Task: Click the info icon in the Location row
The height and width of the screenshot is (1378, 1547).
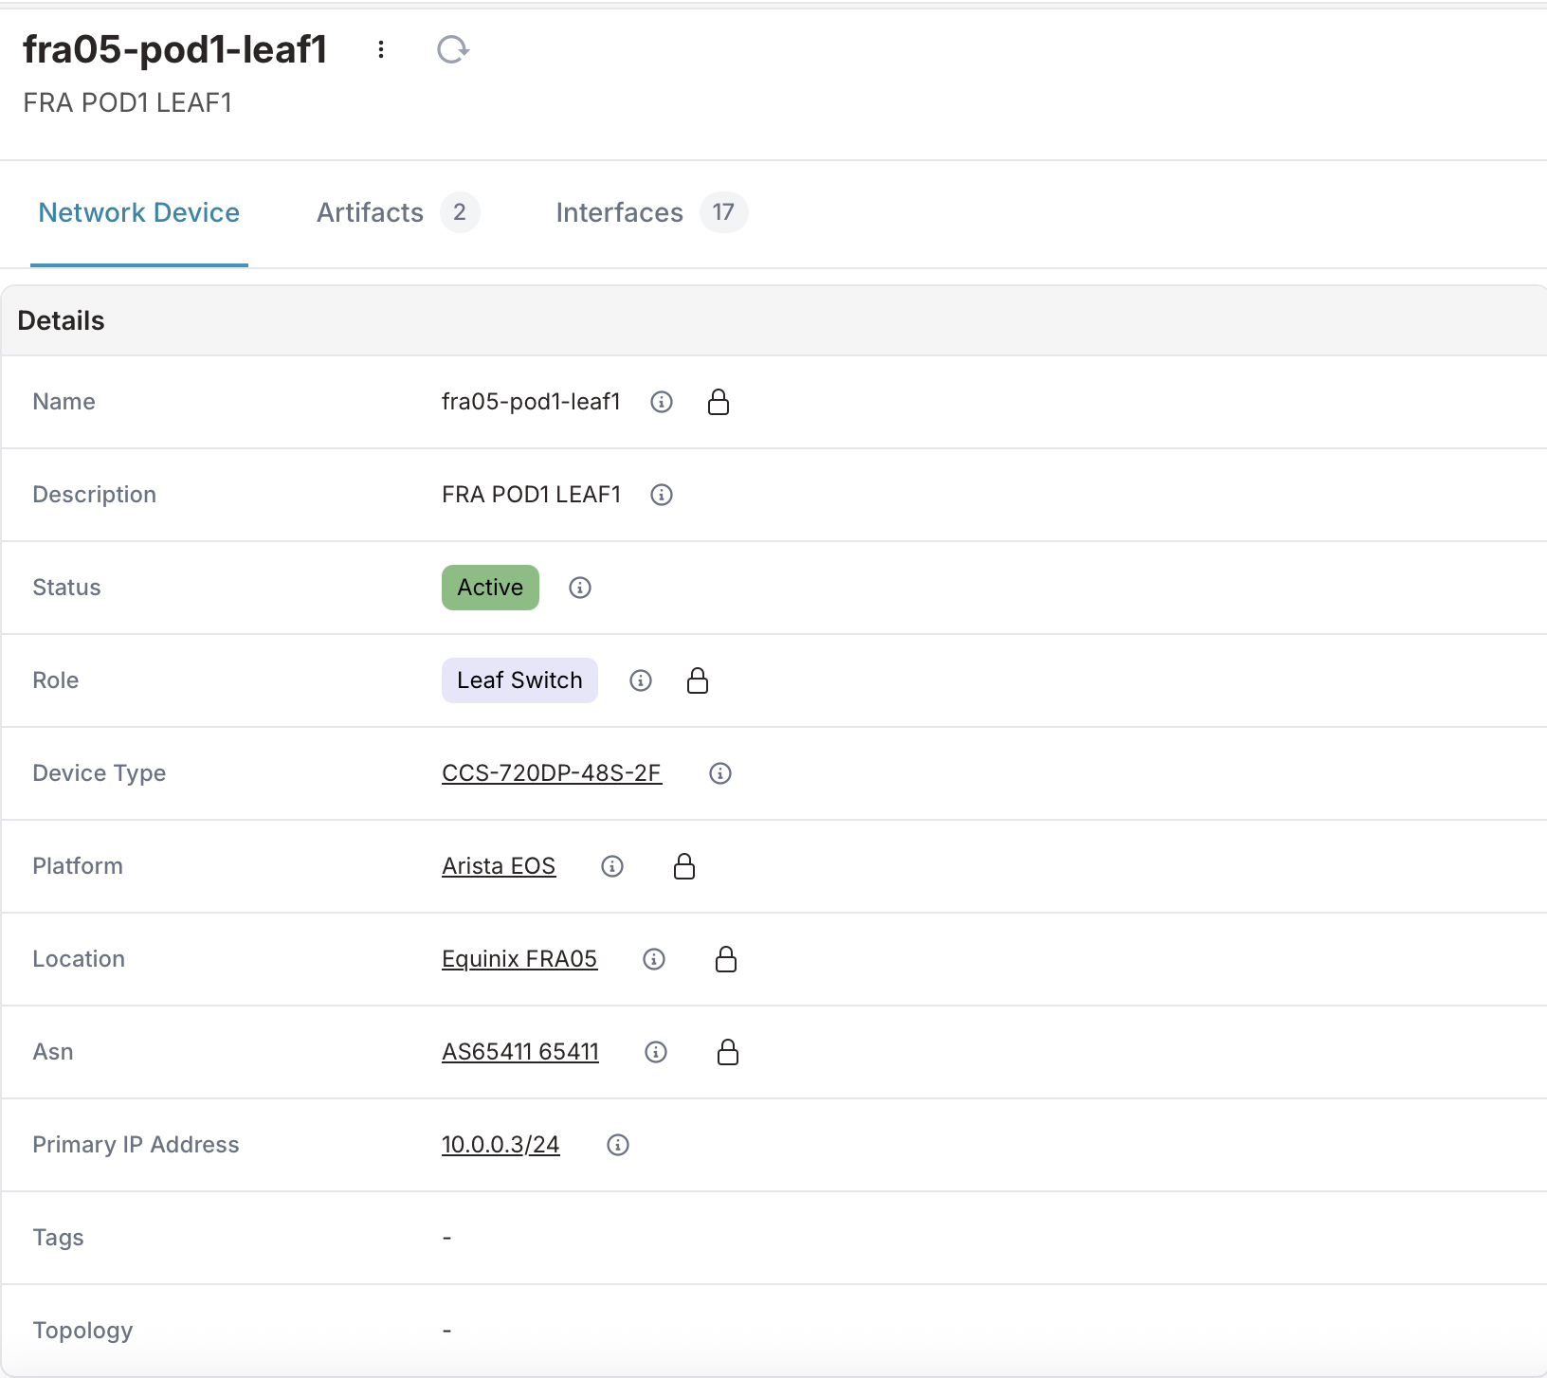Action: click(x=654, y=959)
